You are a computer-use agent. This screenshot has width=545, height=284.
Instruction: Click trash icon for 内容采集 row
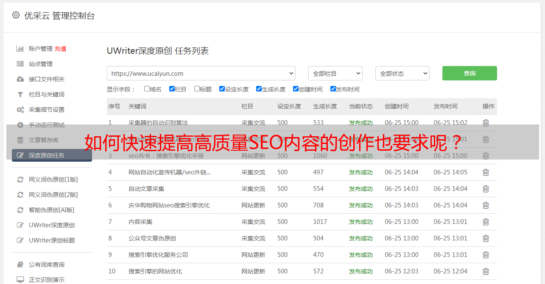click(486, 222)
